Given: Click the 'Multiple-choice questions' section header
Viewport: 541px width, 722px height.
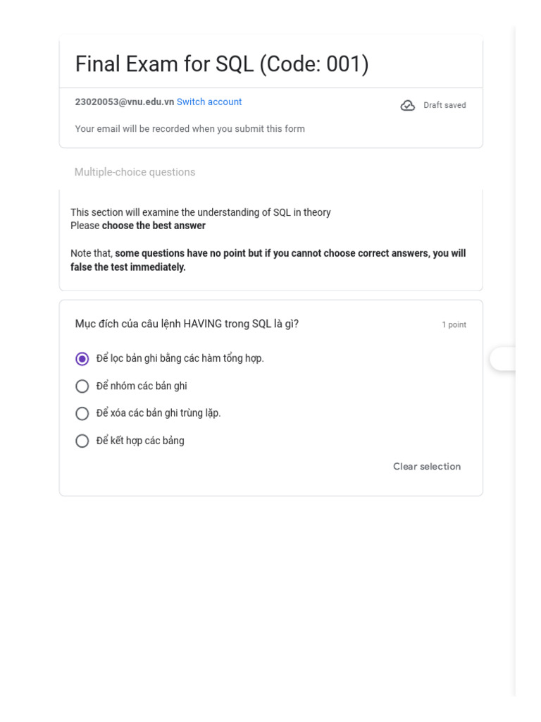Looking at the screenshot, I should click(135, 172).
